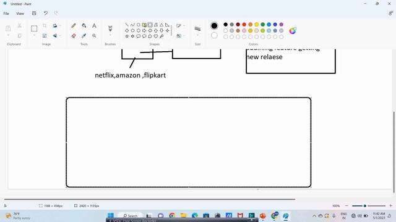
Task: Click the Rotate icon
Action: (54, 26)
